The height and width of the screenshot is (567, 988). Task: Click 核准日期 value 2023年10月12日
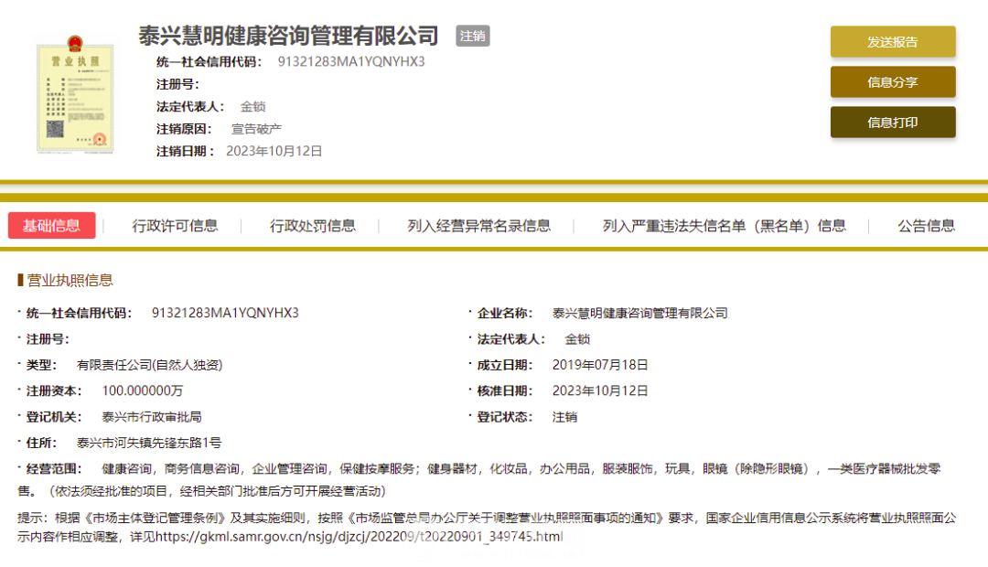(600, 390)
